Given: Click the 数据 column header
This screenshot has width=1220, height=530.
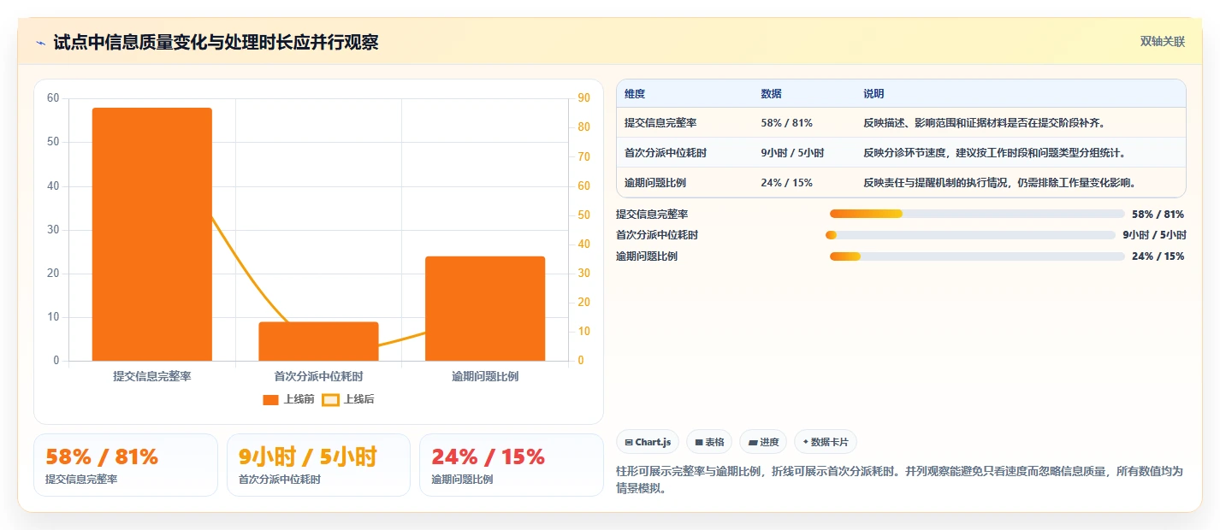Looking at the screenshot, I should [771, 94].
